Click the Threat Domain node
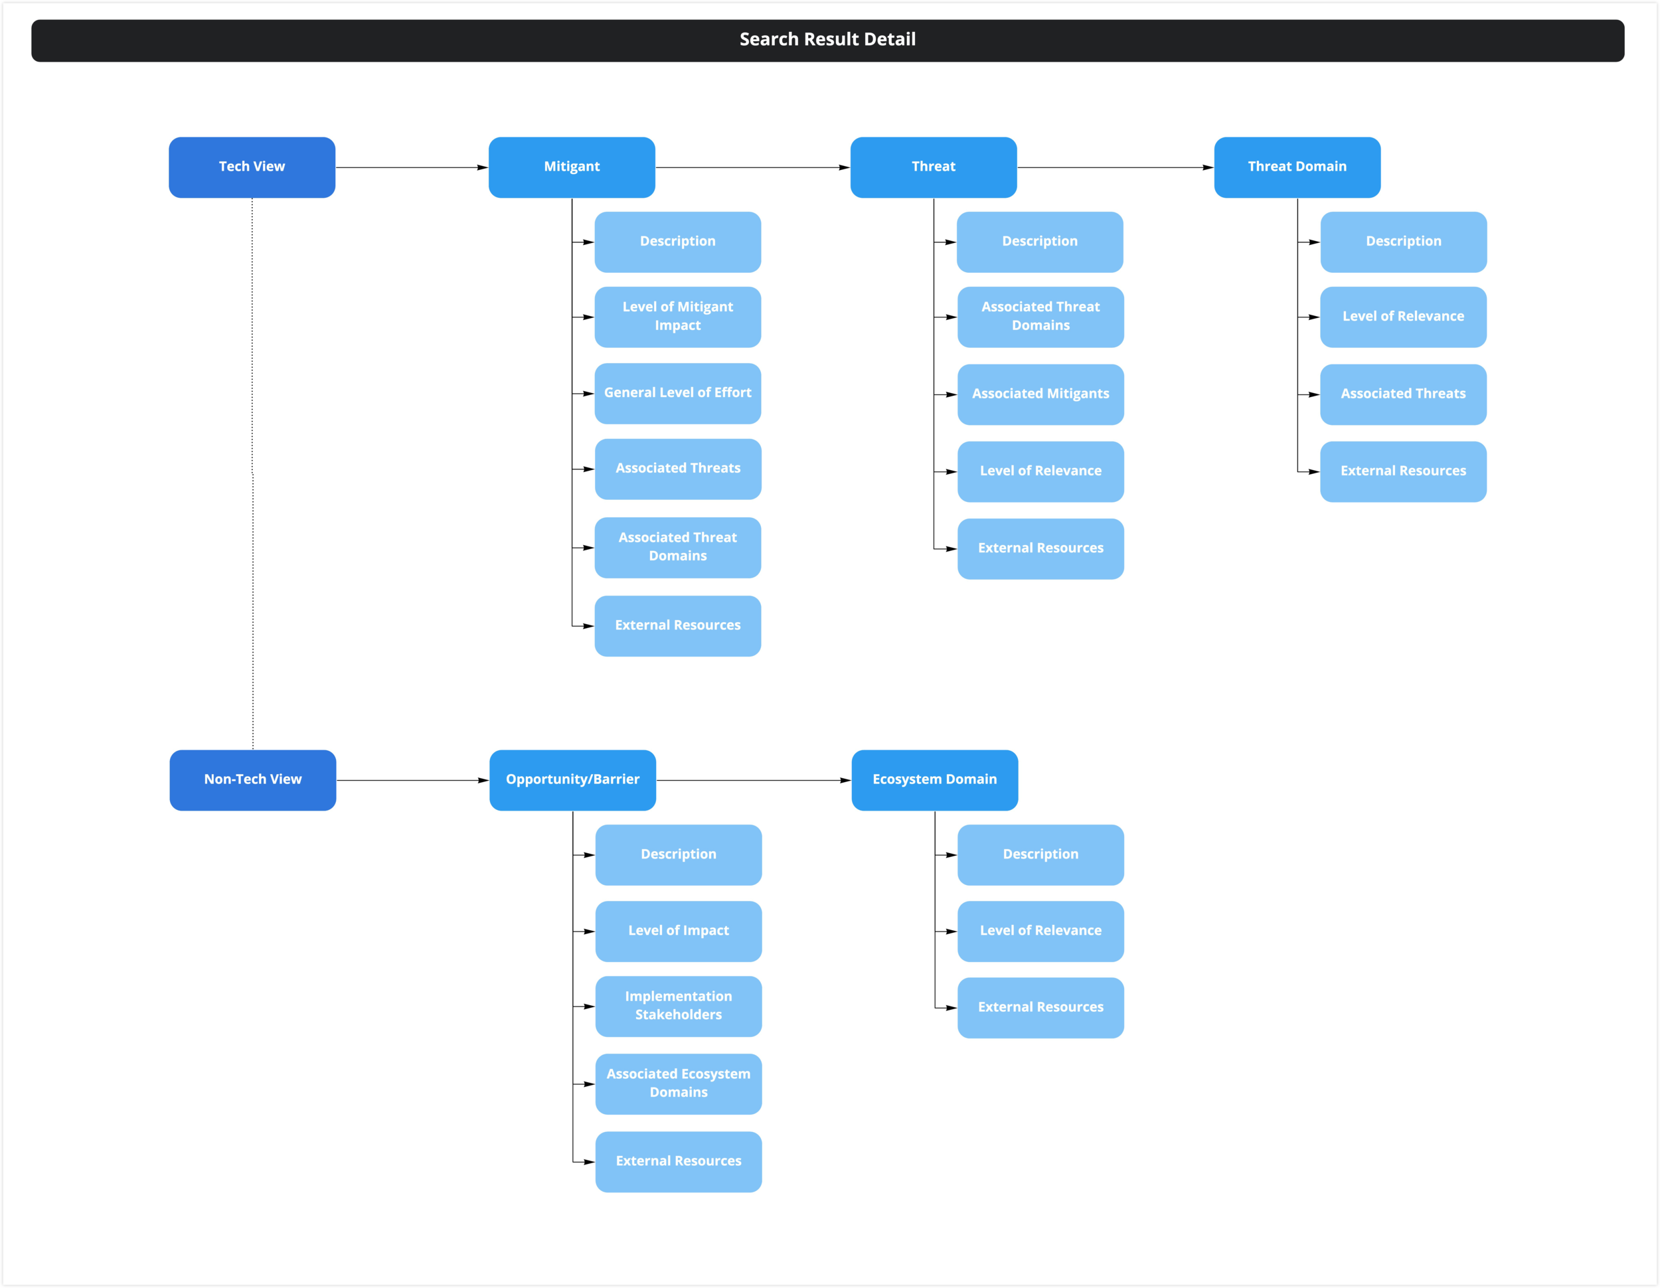 pyautogui.click(x=1297, y=167)
